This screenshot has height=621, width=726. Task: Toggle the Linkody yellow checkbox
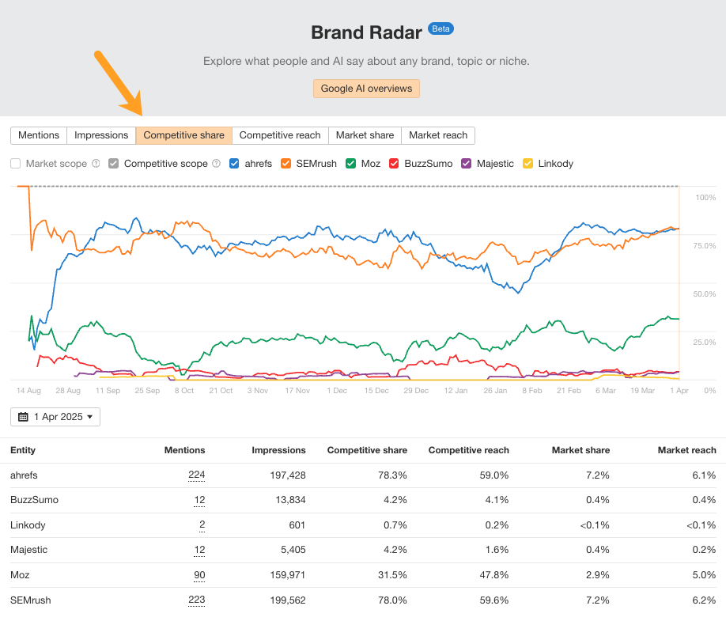point(527,164)
